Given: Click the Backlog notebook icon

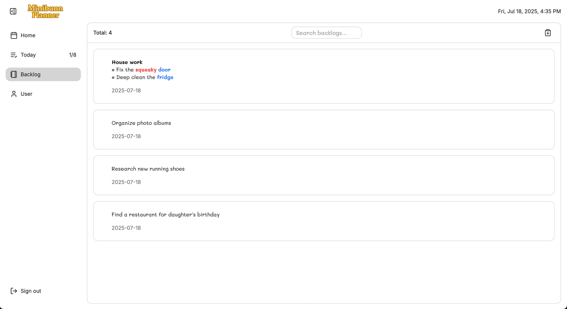Looking at the screenshot, I should 14,74.
